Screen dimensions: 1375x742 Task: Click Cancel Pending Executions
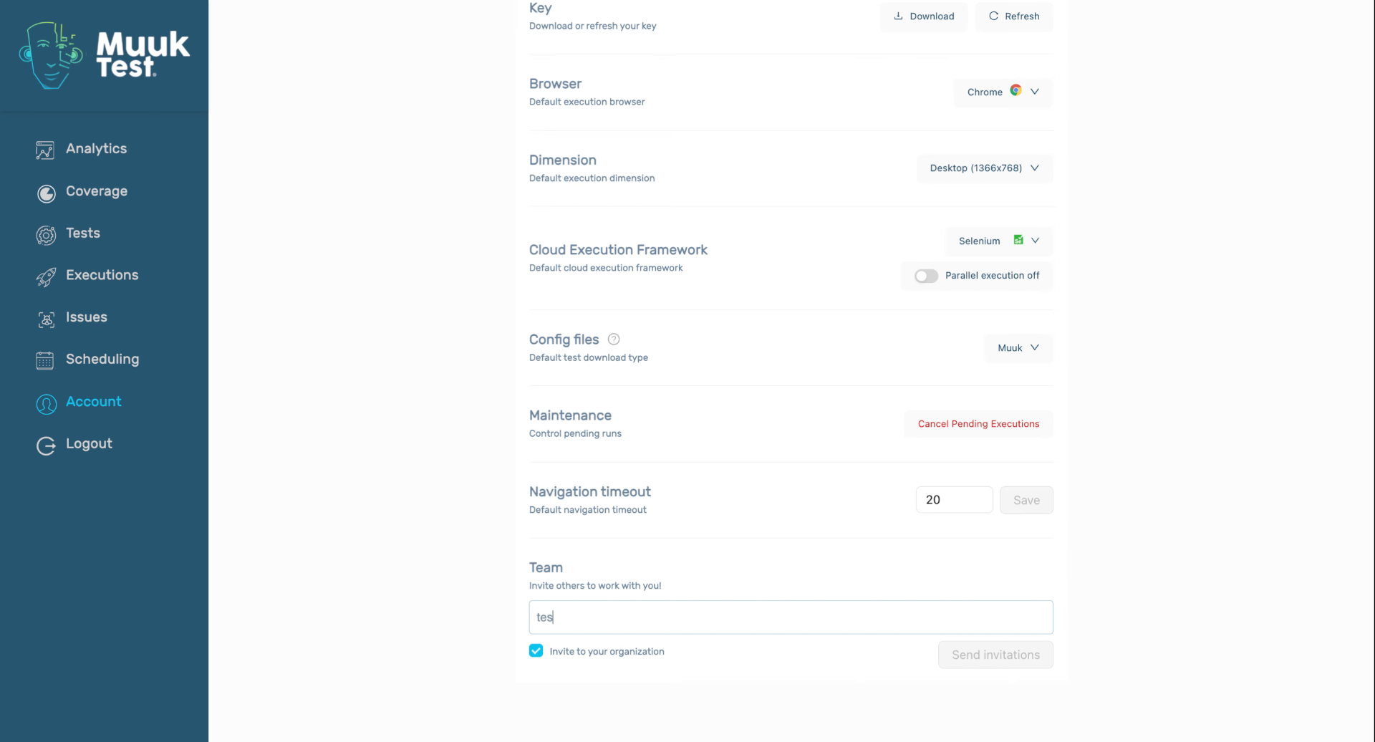978,423
